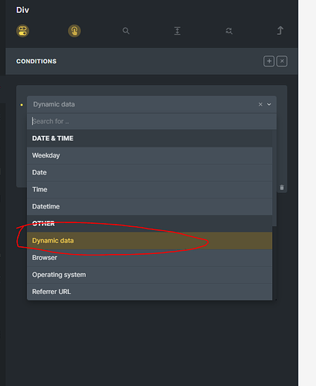Select Date option
The image size is (316, 386).
click(150, 172)
